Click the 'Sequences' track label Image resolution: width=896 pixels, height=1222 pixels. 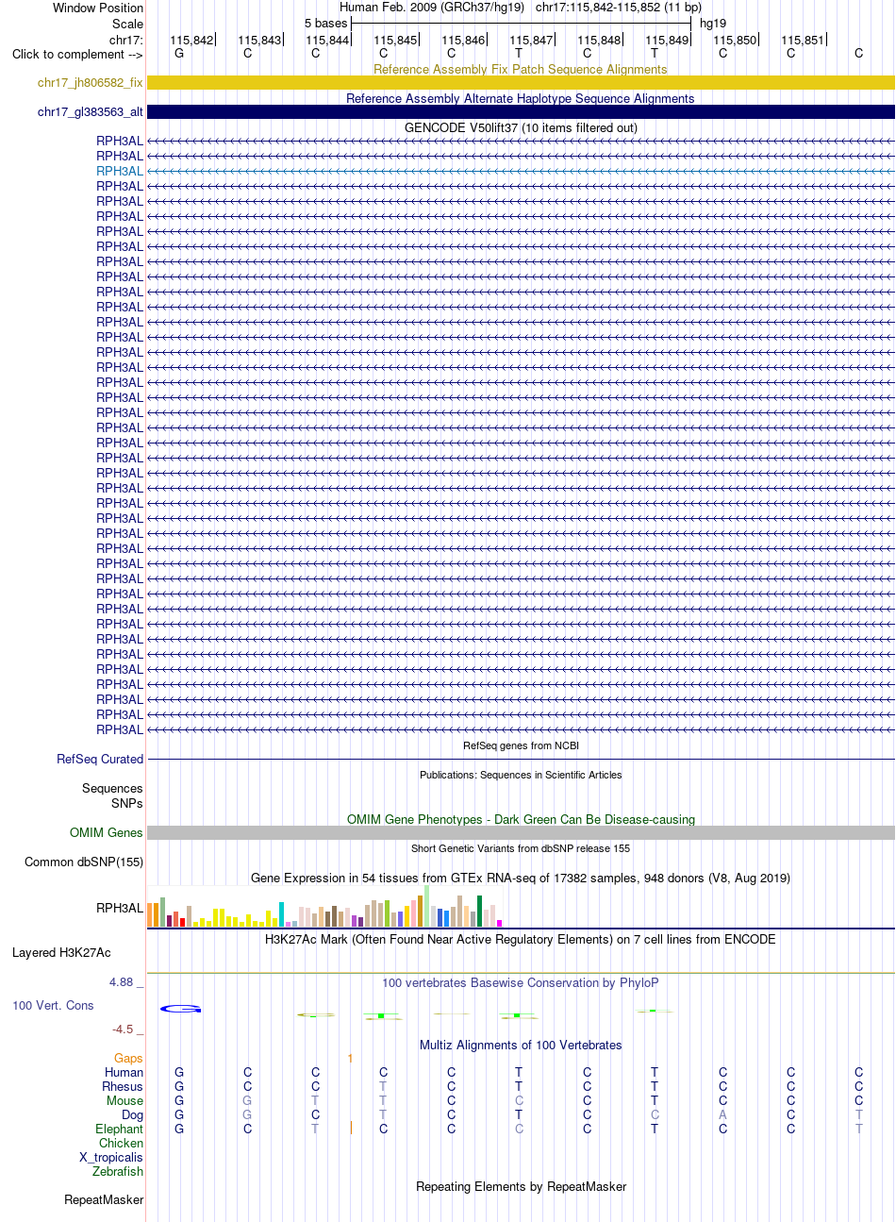(112, 788)
